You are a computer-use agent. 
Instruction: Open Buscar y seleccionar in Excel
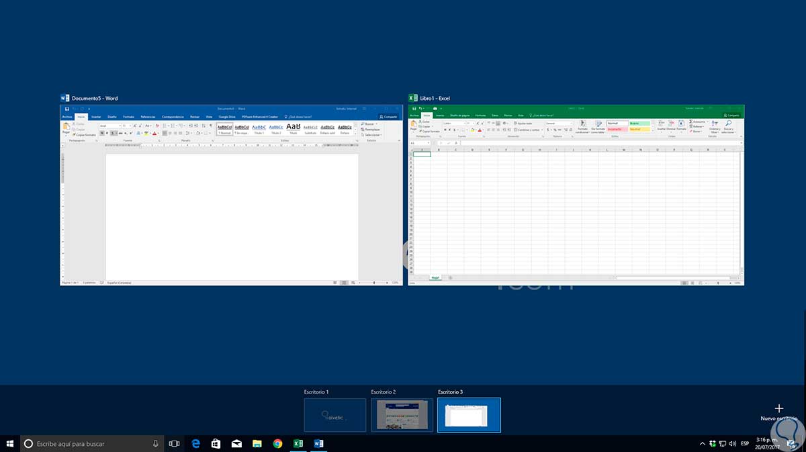729,127
